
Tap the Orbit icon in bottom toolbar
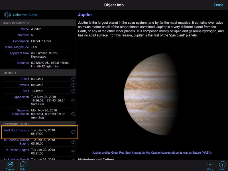(23, 166)
